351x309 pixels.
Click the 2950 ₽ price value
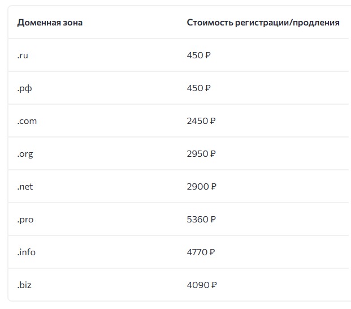[x=201, y=154]
